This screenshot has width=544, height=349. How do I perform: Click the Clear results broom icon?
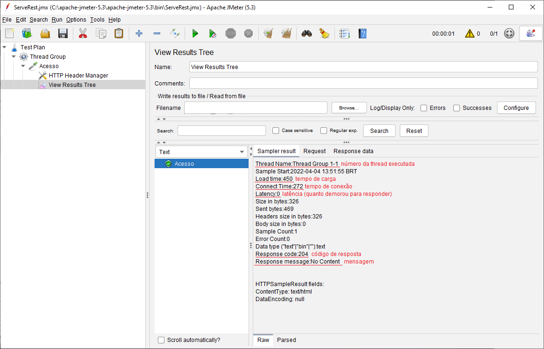coord(268,34)
